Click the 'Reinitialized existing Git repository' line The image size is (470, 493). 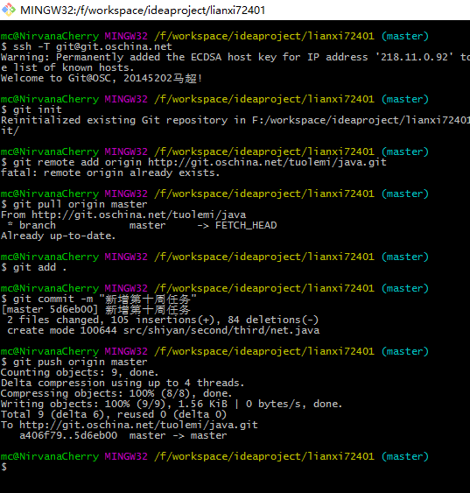pyautogui.click(x=235, y=120)
